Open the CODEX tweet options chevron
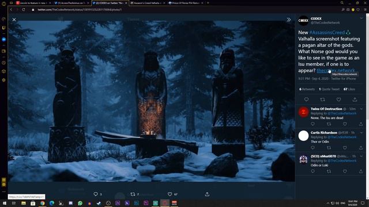Screen dimensions: 369x207 [x=362, y=18]
